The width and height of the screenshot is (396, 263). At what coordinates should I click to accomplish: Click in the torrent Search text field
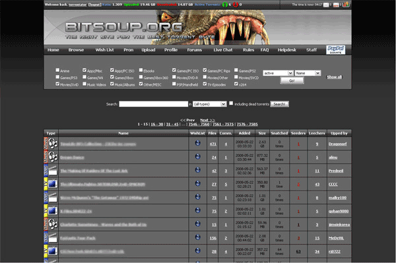pos(154,104)
